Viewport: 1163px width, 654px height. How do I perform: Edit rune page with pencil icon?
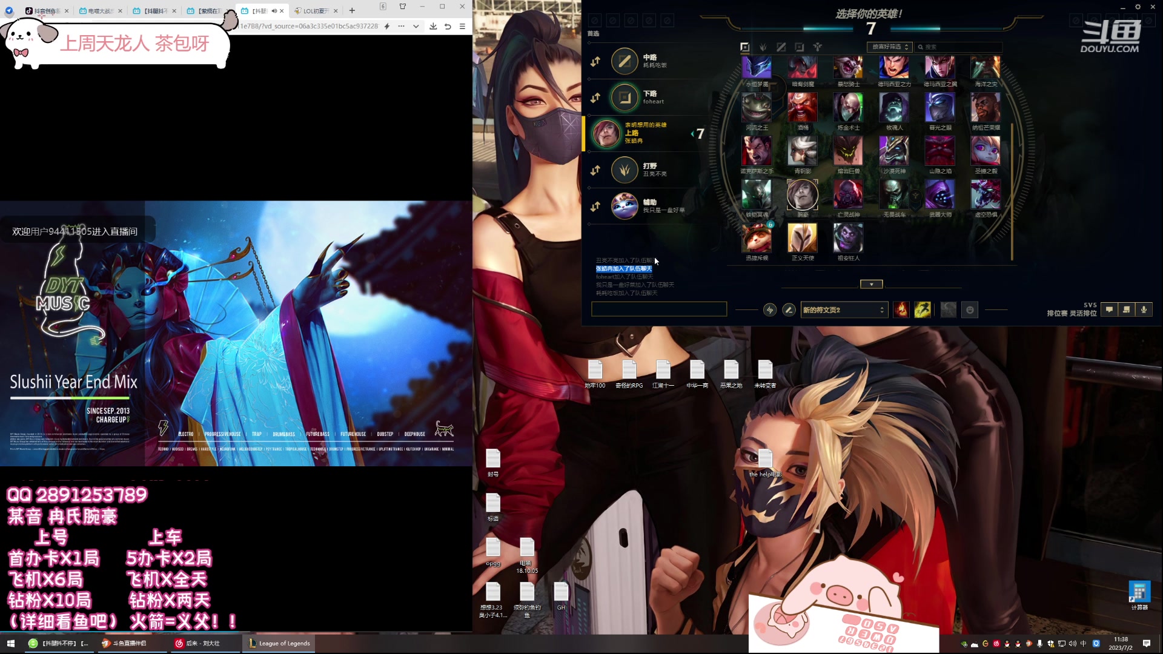(x=789, y=310)
